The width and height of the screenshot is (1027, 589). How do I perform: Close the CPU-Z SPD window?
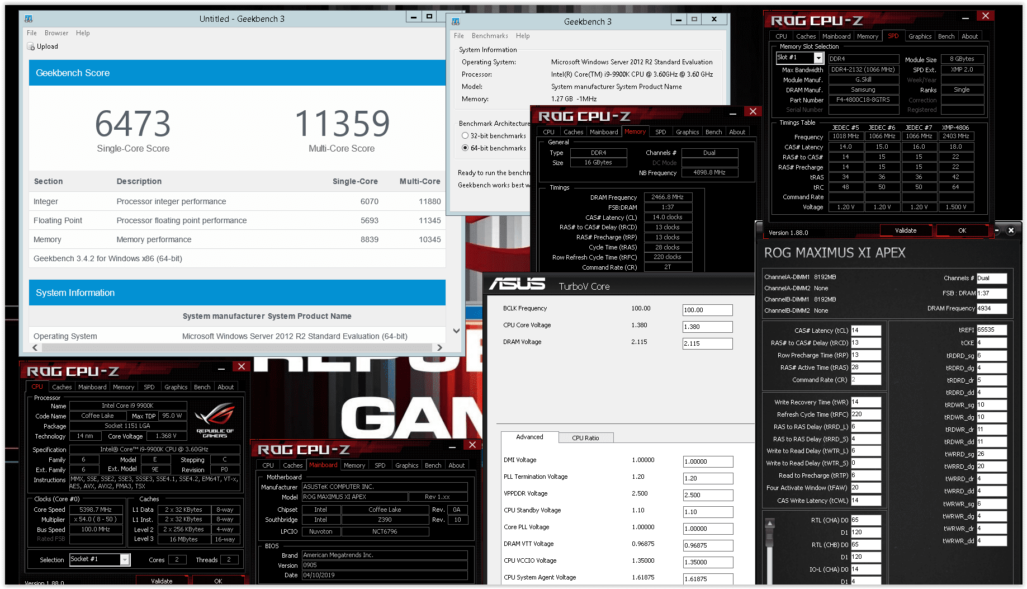[986, 16]
